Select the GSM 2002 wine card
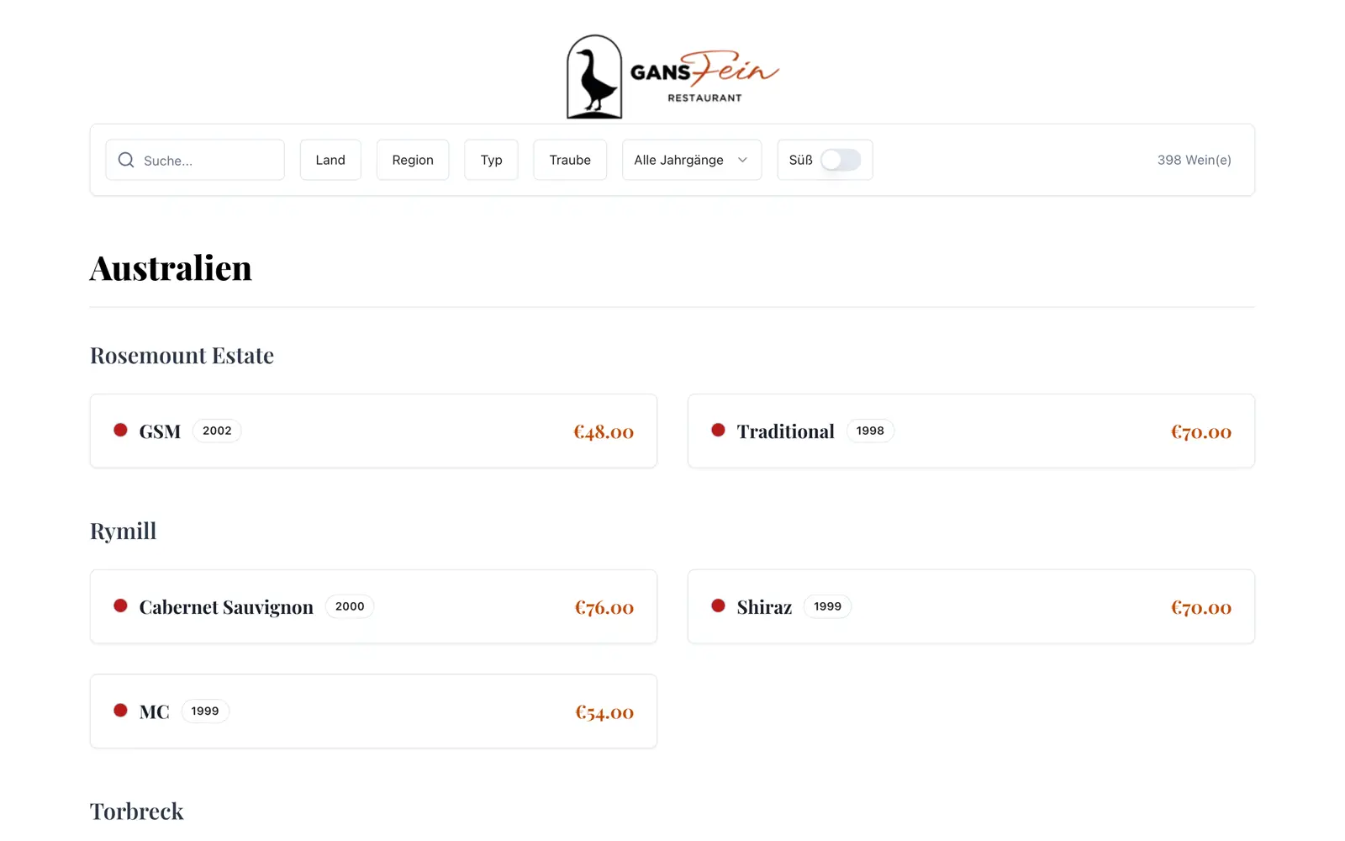The height and width of the screenshot is (841, 1345). [373, 431]
